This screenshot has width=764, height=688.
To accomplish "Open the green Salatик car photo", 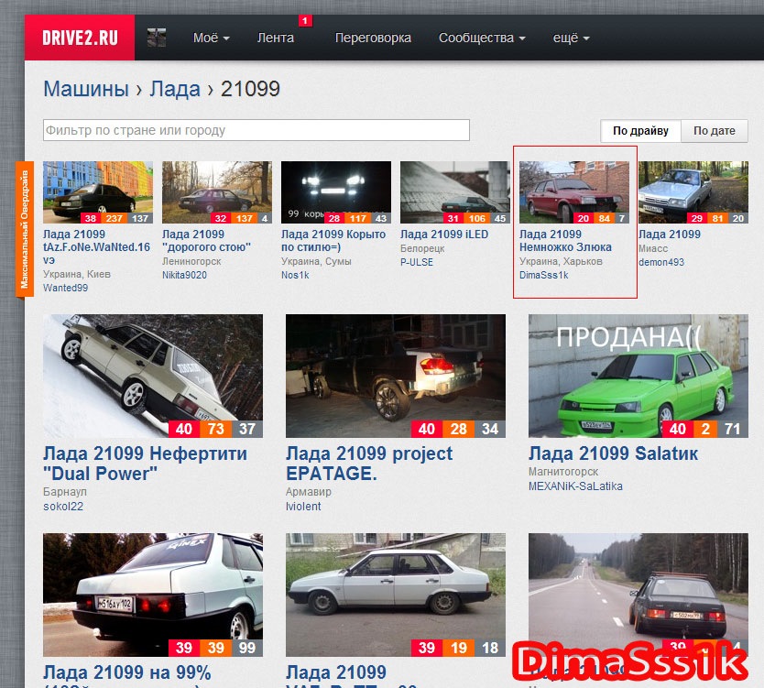I will pyautogui.click(x=638, y=376).
